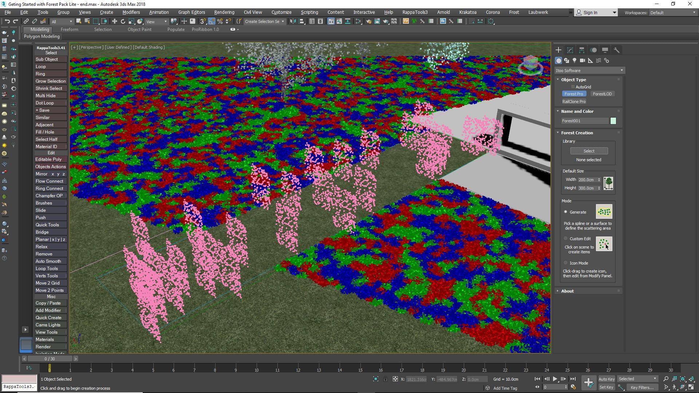Open the Itoo Software category dropdown
The height and width of the screenshot is (393, 699).
click(x=589, y=70)
